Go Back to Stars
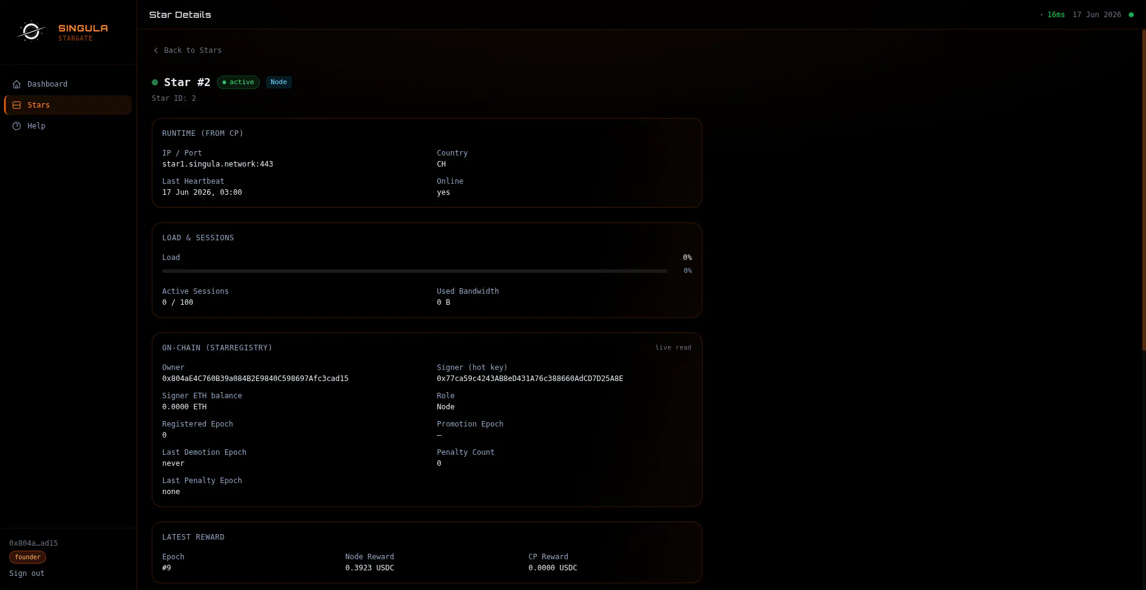Viewport: 1146px width, 590px height. click(x=187, y=50)
